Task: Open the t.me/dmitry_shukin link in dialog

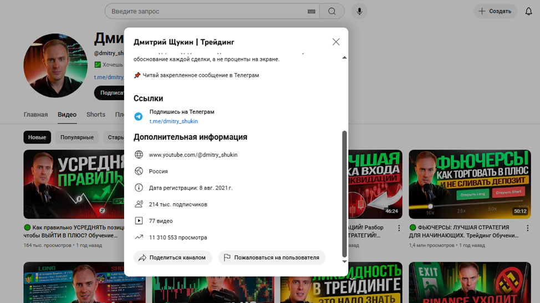Action: (174, 122)
